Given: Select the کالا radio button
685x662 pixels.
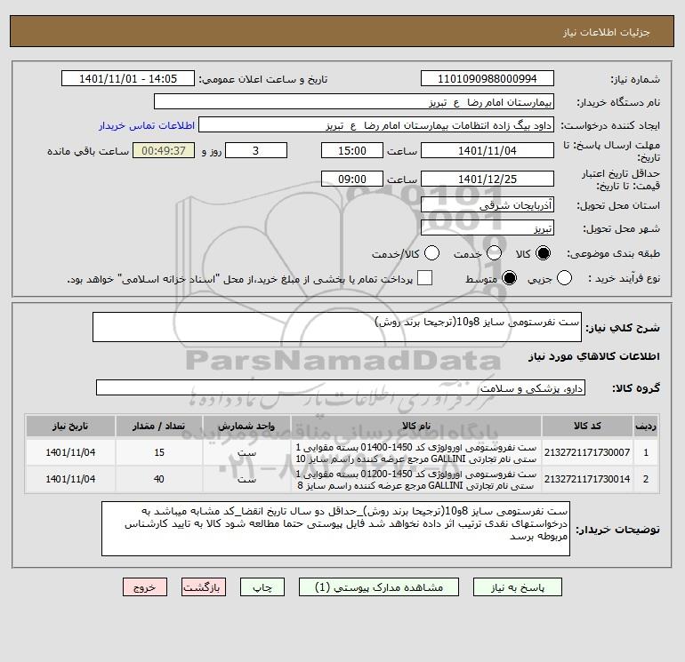Looking at the screenshot, I should coord(543,253).
